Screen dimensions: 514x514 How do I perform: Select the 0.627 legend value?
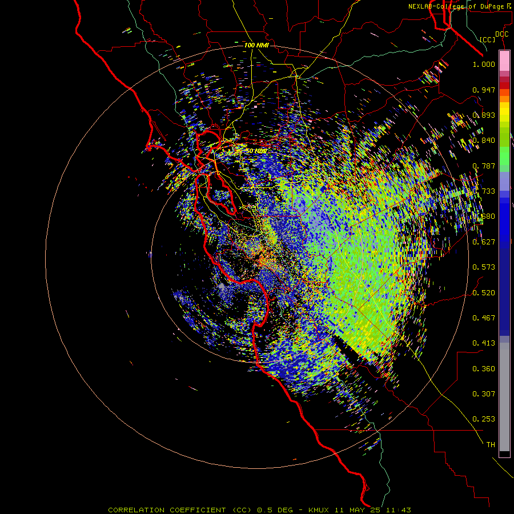[x=484, y=242]
